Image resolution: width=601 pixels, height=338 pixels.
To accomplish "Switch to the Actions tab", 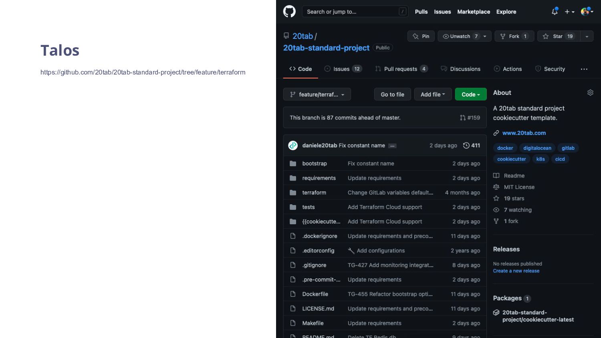I will (508, 69).
